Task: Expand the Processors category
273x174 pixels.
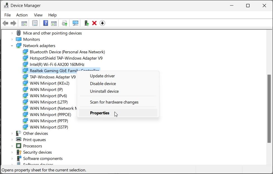Action: pos(12,146)
